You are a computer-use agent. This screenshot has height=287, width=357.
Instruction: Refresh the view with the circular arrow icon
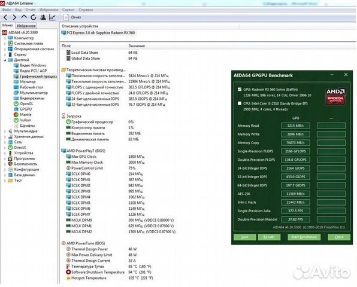pos(33,17)
